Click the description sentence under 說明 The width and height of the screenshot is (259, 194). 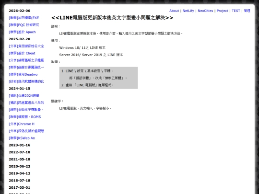(x=121, y=34)
